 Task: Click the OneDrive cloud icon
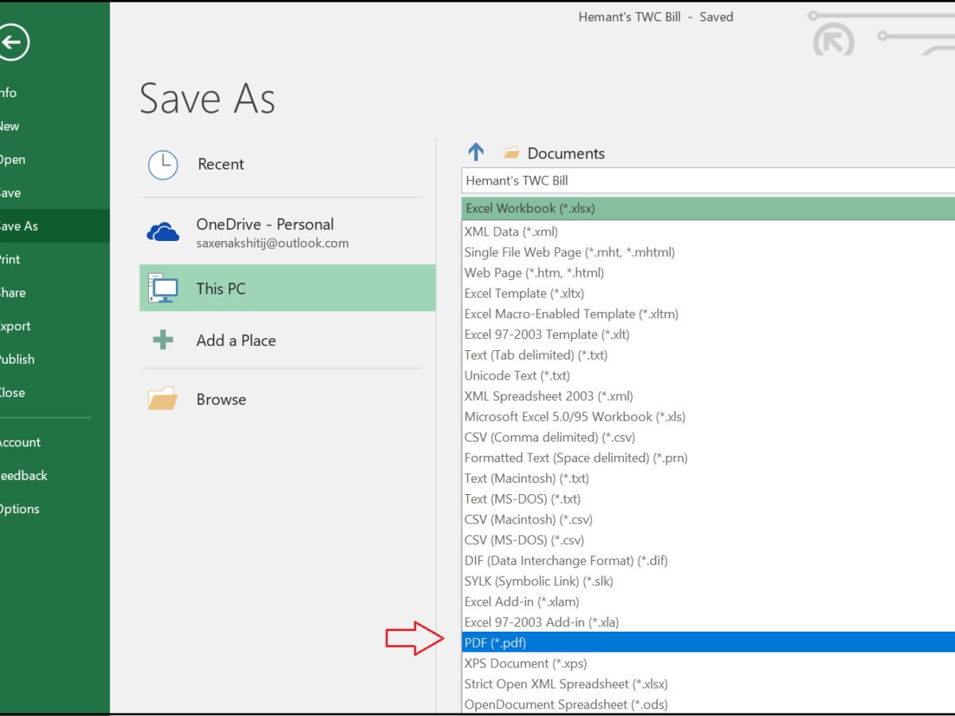point(163,232)
